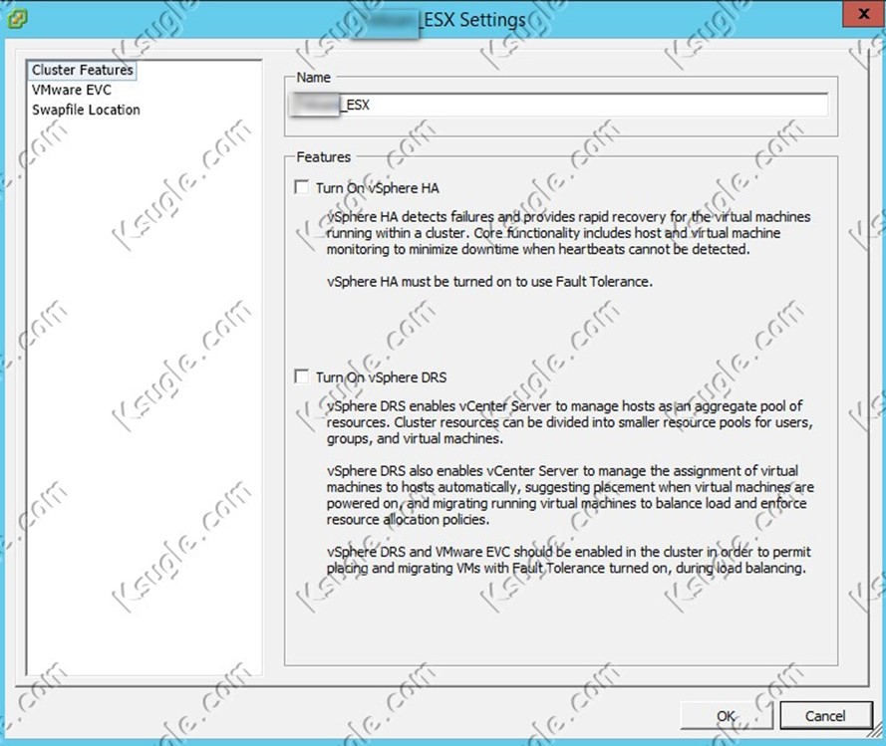Click the Features group box label
This screenshot has height=746, width=886.
[323, 157]
